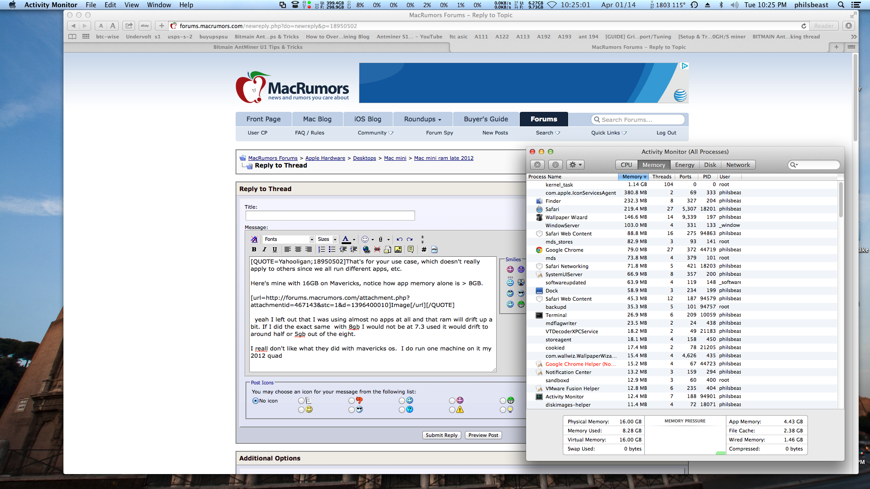Image resolution: width=870 pixels, height=489 pixels.
Task: Select the 'No icon' radio button
Action: pyautogui.click(x=255, y=401)
